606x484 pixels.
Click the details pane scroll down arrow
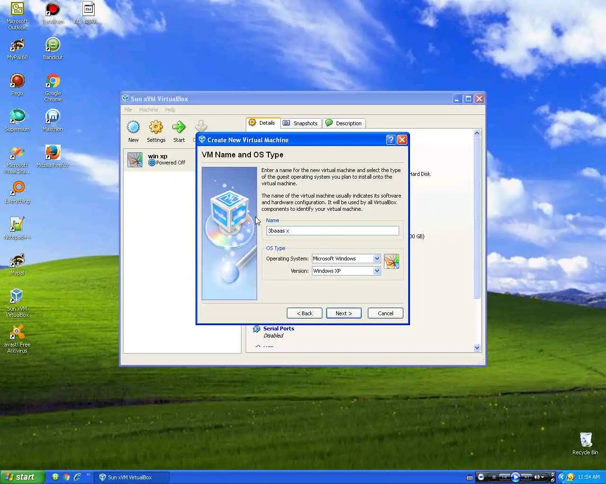[x=477, y=348]
